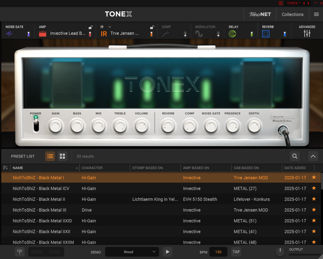Click the red grid icon in title bar
Image resolution: width=323 pixels, height=259 pixels.
pos(281,3)
